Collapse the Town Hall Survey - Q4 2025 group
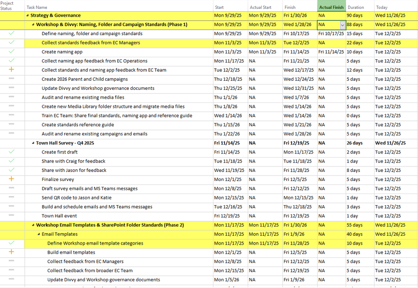Viewport: 418px width, 288px height. click(33, 143)
